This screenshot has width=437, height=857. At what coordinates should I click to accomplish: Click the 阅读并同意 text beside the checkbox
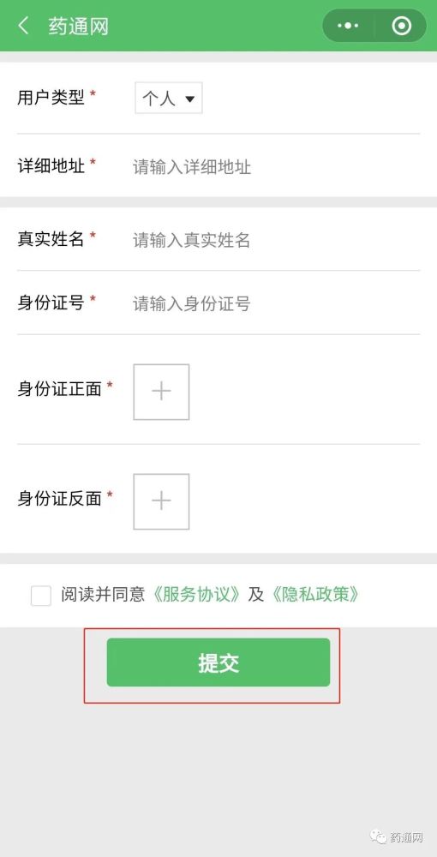pos(103,595)
